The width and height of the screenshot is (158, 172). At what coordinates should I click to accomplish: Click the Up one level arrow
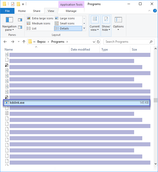pos(24,42)
